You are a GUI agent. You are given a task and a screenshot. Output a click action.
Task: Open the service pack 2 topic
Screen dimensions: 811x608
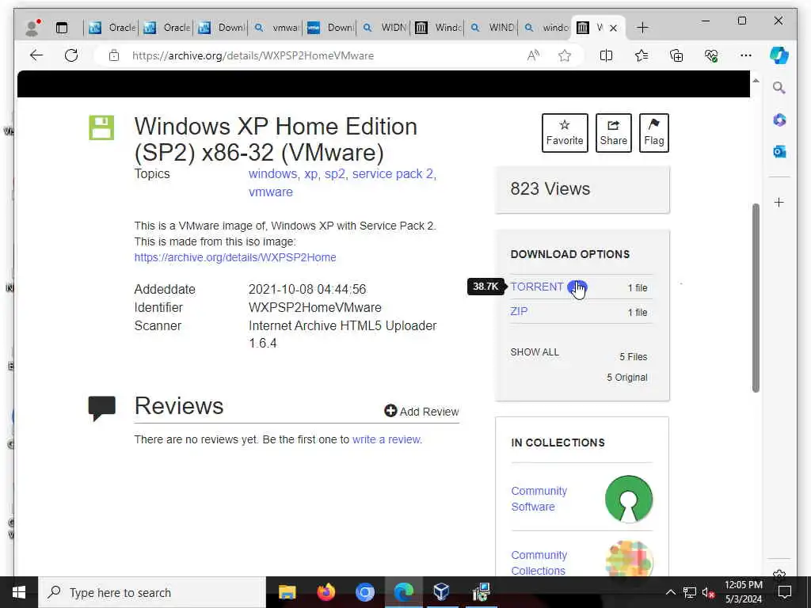pos(393,174)
